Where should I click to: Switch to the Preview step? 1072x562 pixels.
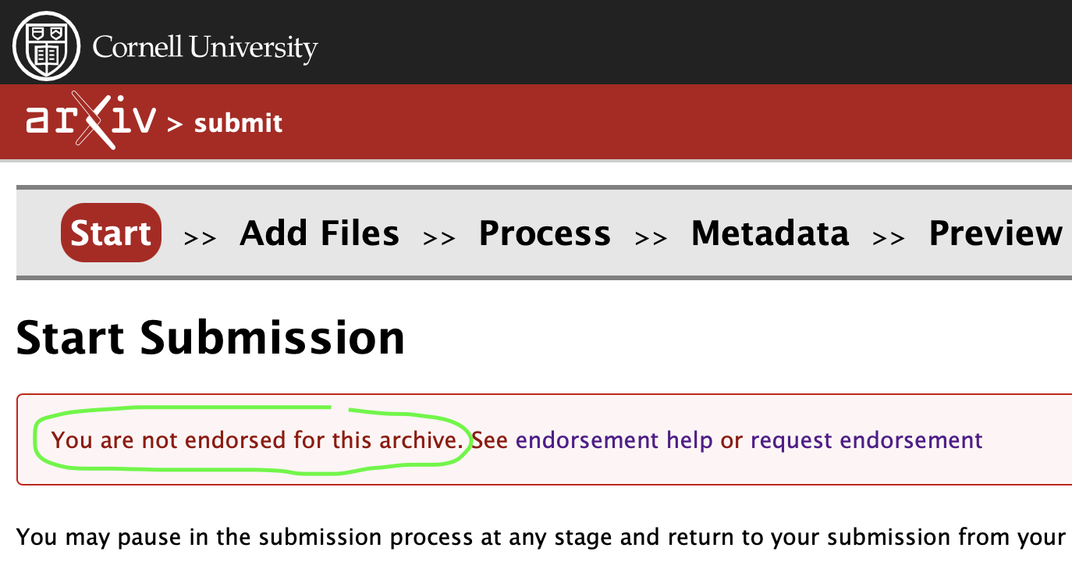tap(996, 233)
